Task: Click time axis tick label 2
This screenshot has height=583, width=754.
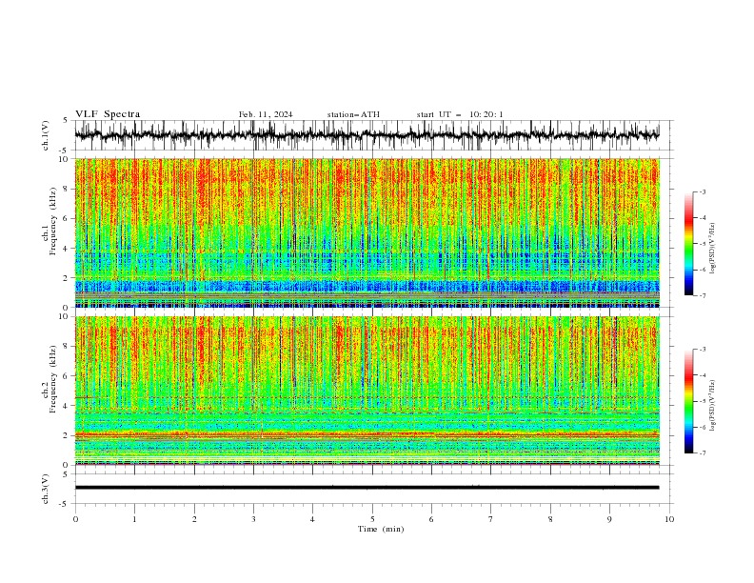Action: click(194, 519)
